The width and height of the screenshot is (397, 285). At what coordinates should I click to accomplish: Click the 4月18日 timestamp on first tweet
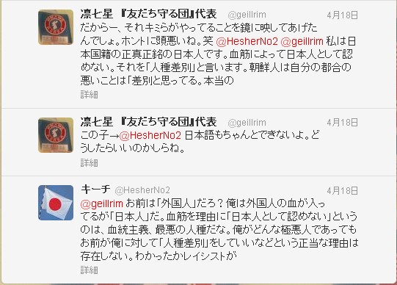[342, 15]
